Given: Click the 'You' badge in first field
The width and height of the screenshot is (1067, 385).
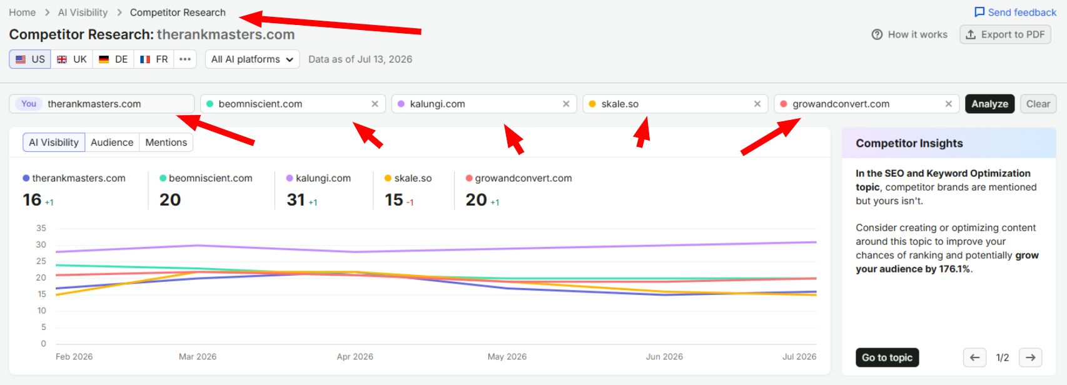Looking at the screenshot, I should (29, 104).
